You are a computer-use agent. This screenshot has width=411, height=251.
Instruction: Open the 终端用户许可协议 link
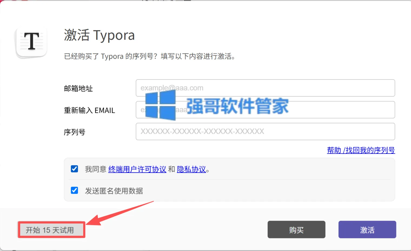pos(137,169)
